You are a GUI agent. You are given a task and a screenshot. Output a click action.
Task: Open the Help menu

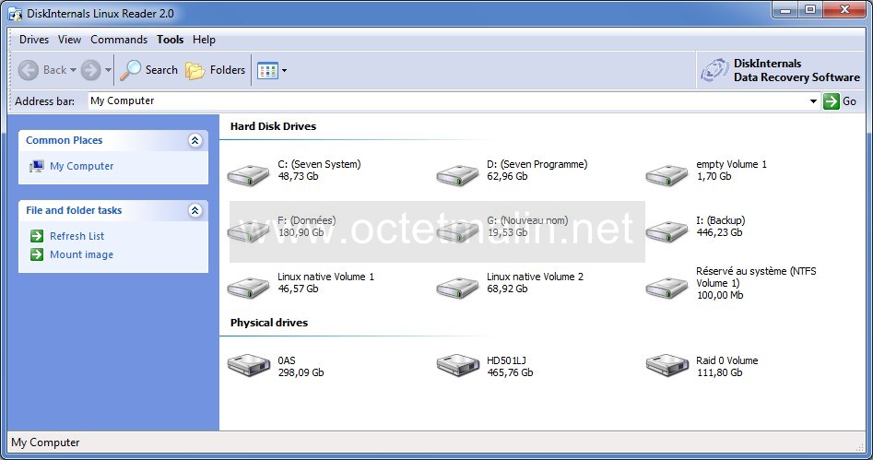click(x=204, y=40)
